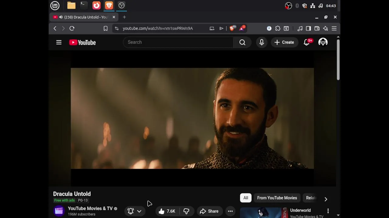Image resolution: width=389 pixels, height=218 pixels.
Task: Open the account avatar menu
Action: (x=323, y=42)
